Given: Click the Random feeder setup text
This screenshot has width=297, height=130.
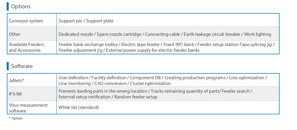Looking at the screenshot, I should (x=136, y=97).
